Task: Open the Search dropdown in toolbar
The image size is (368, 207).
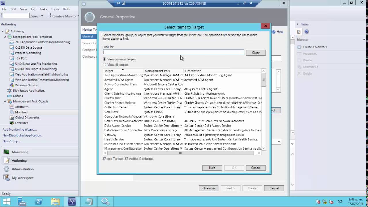Action: coord(37,16)
